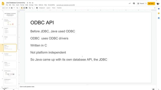This screenshot has height=90, width=161.
Task: Open Calendar in the side panel
Action: coord(159,9)
